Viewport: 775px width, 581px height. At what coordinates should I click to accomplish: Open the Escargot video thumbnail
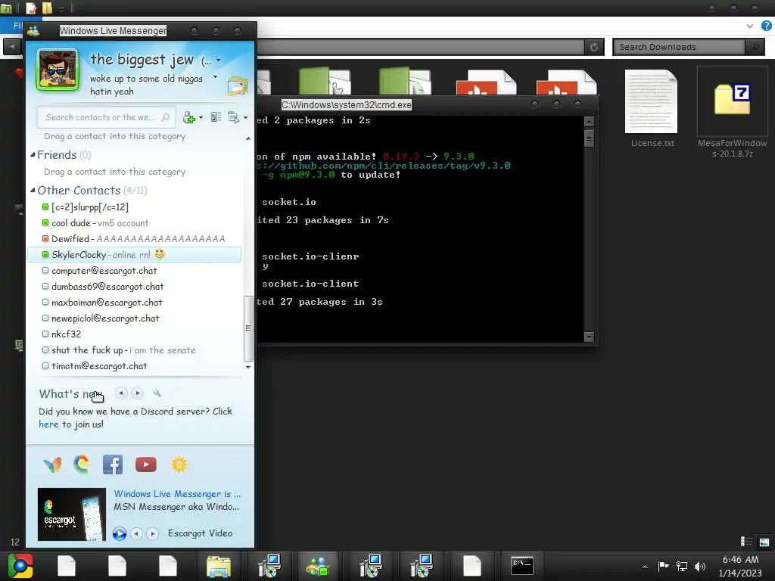point(72,514)
